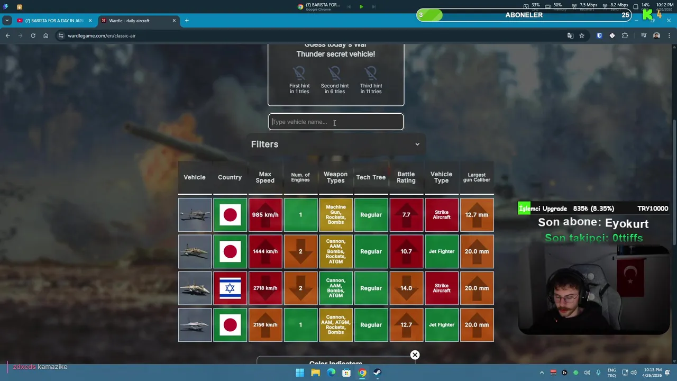Click the 12.7 mm gun caliber cell
The height and width of the screenshot is (381, 677).
[x=477, y=215]
